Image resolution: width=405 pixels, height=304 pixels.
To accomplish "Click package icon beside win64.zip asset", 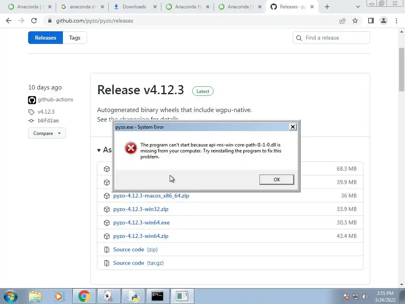I will click(x=107, y=236).
